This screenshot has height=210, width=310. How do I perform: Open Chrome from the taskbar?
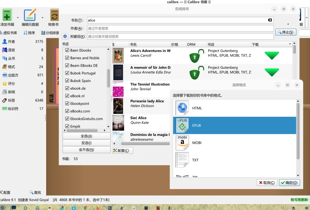click(86, 208)
